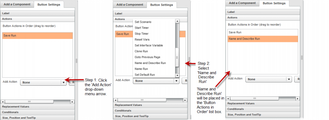This screenshot has height=120, width=329.
Task: Open Size, Position and ToolTip in left panel
Action: click(x=37, y=118)
